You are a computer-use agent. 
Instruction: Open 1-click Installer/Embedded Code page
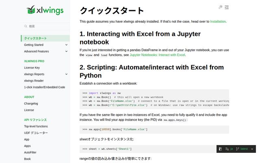(x=45, y=87)
